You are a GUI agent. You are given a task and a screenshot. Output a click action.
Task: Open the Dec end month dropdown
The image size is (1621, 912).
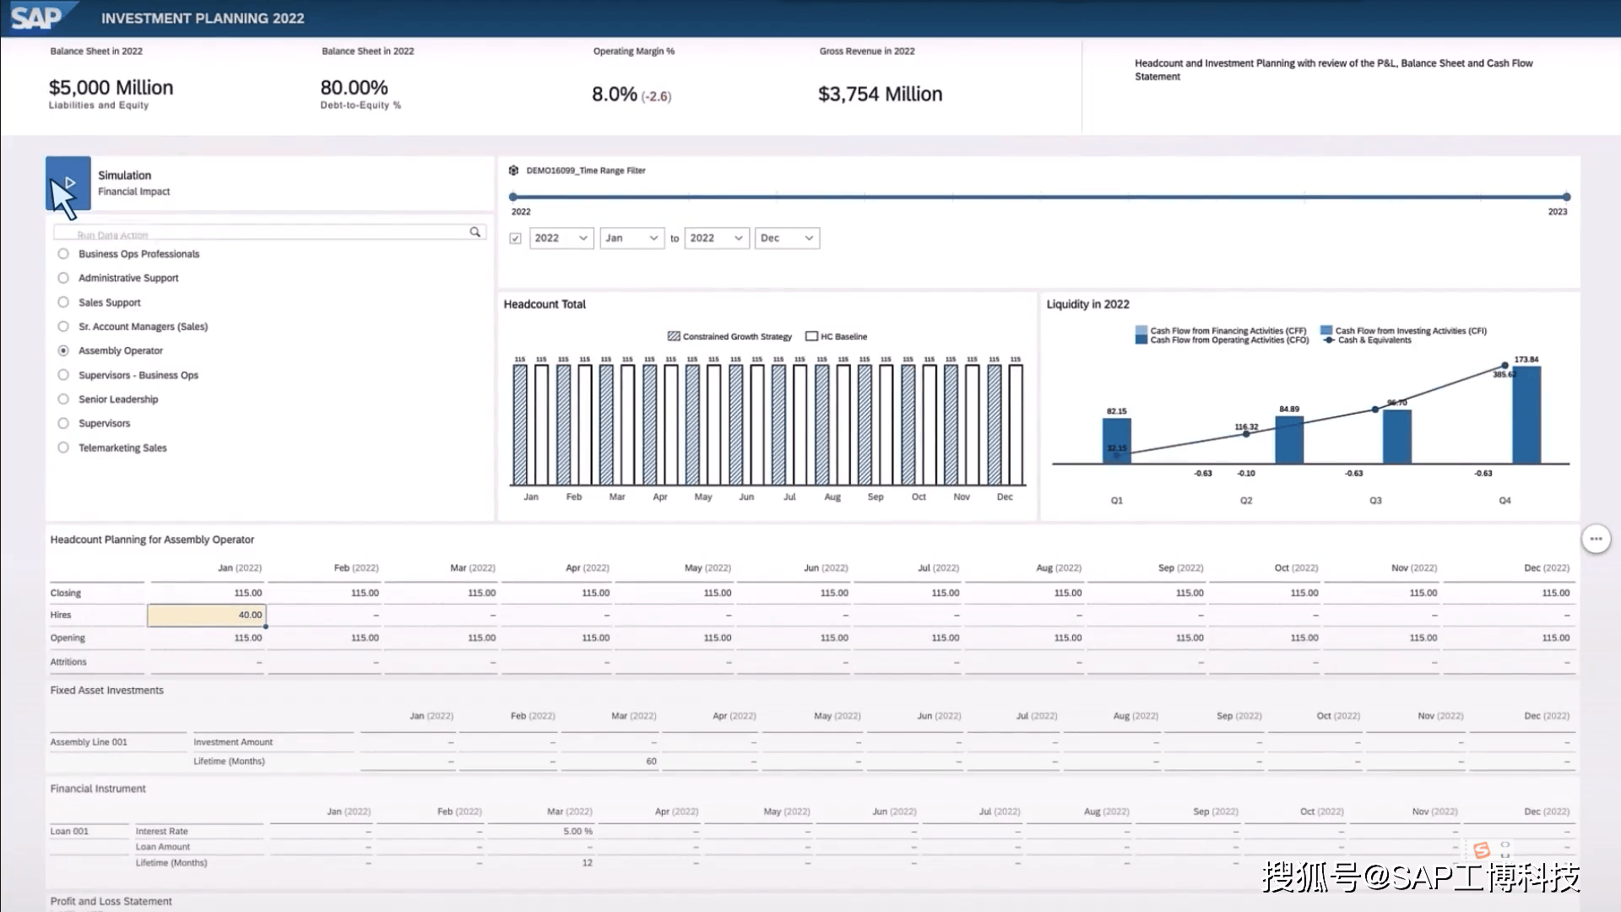pyautogui.click(x=786, y=238)
